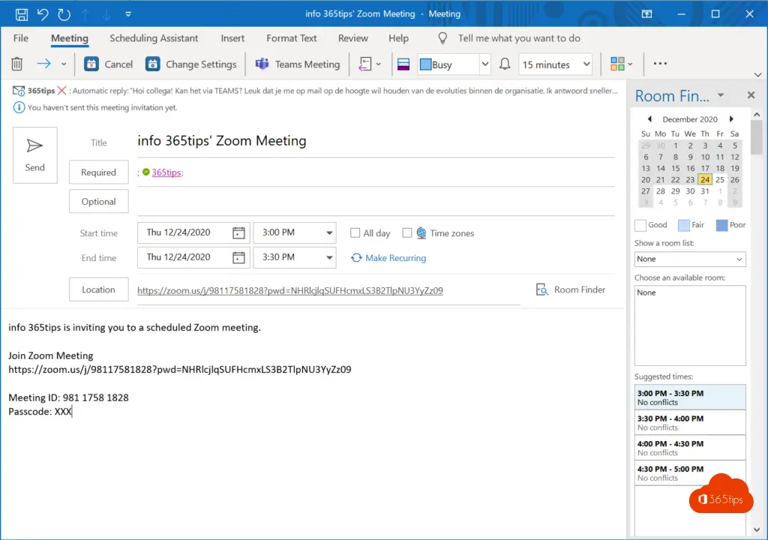Expand the Show a room list dropdown

[739, 259]
